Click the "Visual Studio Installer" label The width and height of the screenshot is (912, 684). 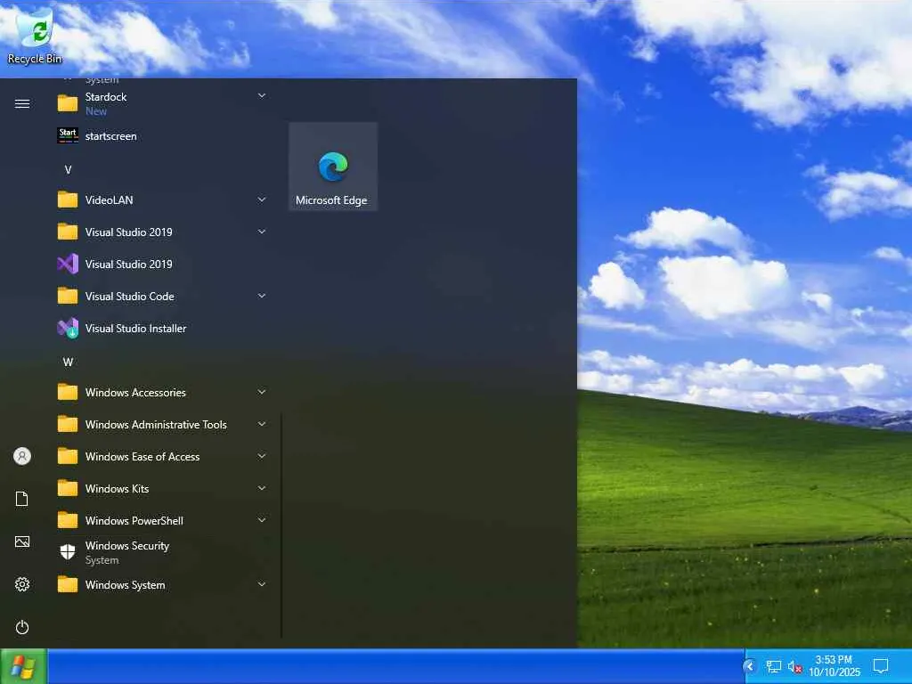click(135, 328)
